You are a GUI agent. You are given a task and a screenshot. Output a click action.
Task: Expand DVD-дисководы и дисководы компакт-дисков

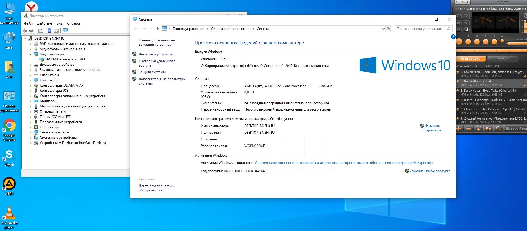point(30,44)
